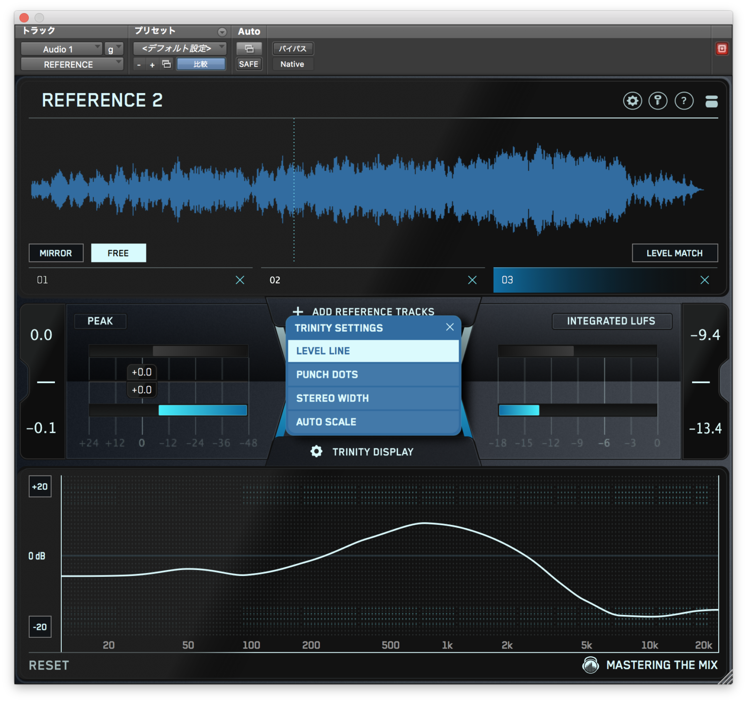
Task: Click the license key icon
Action: pos(658,101)
